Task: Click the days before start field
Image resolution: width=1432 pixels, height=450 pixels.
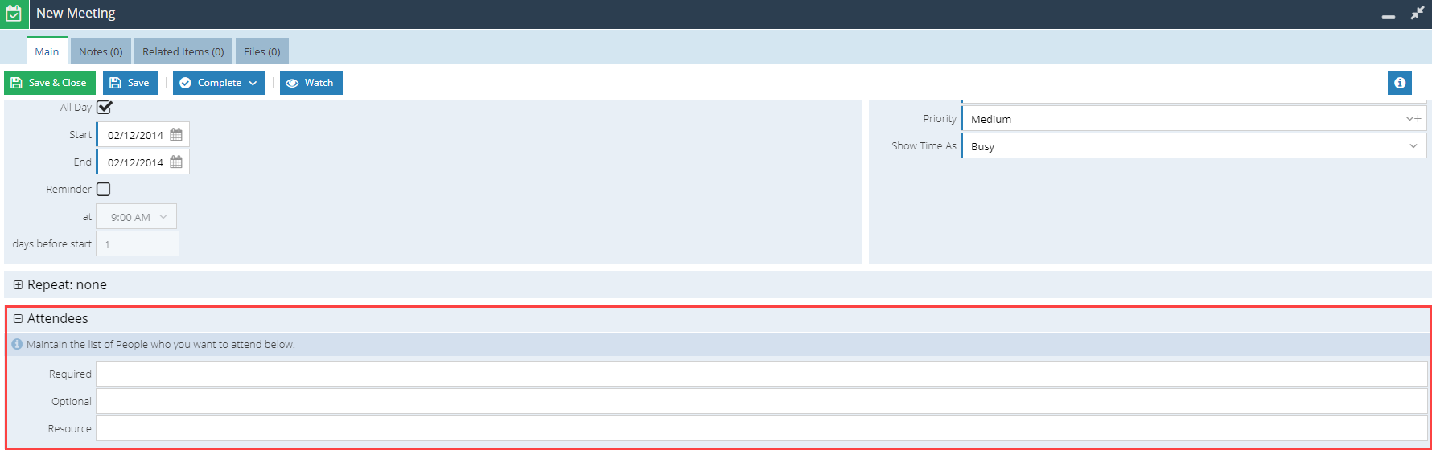Action: [138, 243]
